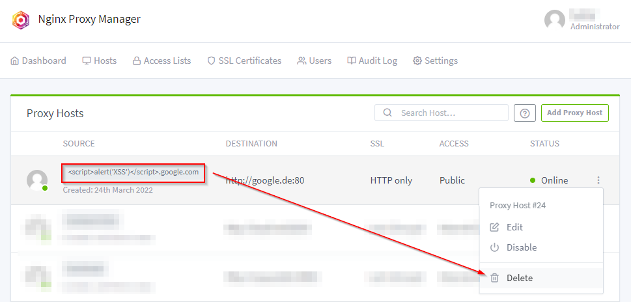Open SSL Certificates tab
631x302 pixels.
point(244,61)
